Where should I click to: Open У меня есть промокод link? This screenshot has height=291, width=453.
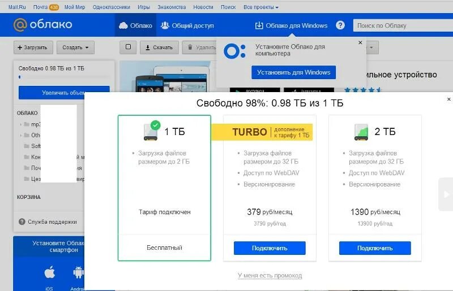[270, 275]
